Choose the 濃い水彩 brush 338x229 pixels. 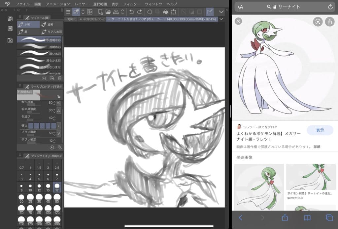click(x=40, y=53)
